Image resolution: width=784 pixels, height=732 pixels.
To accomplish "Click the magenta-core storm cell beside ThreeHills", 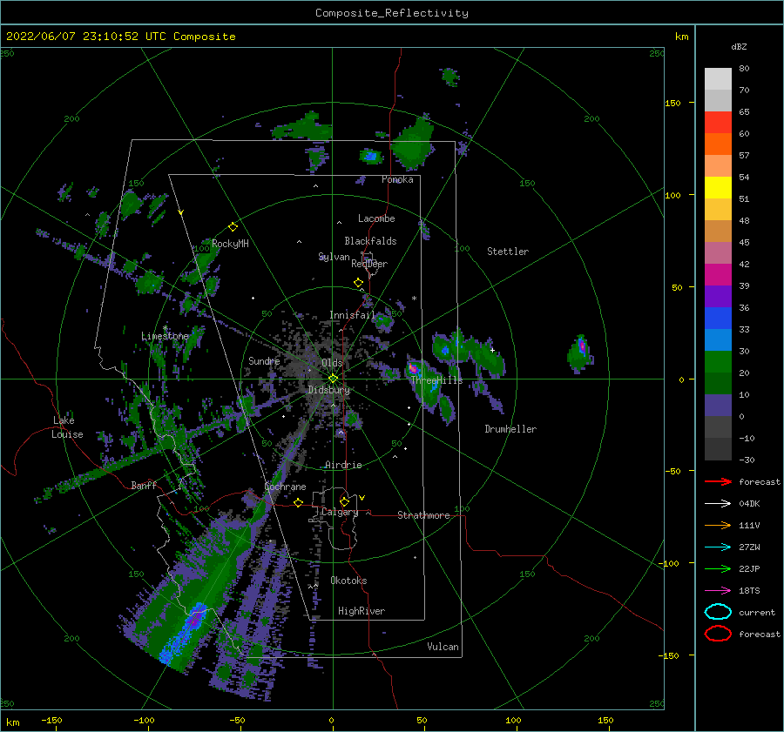I will pyautogui.click(x=413, y=369).
